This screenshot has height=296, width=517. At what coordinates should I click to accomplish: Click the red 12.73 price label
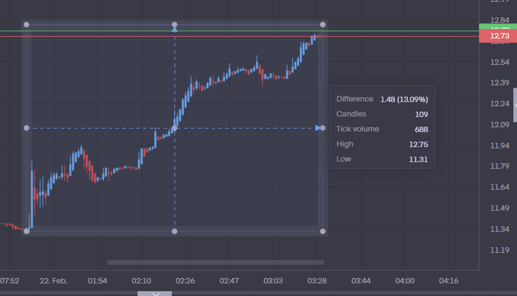tap(498, 37)
